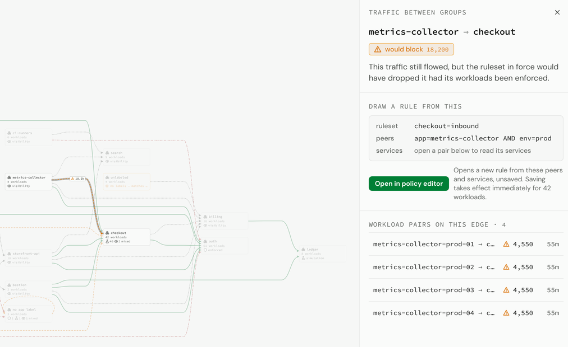Click '4 workloads' text on metrics-collector node
This screenshot has width=568, height=347.
[17, 182]
